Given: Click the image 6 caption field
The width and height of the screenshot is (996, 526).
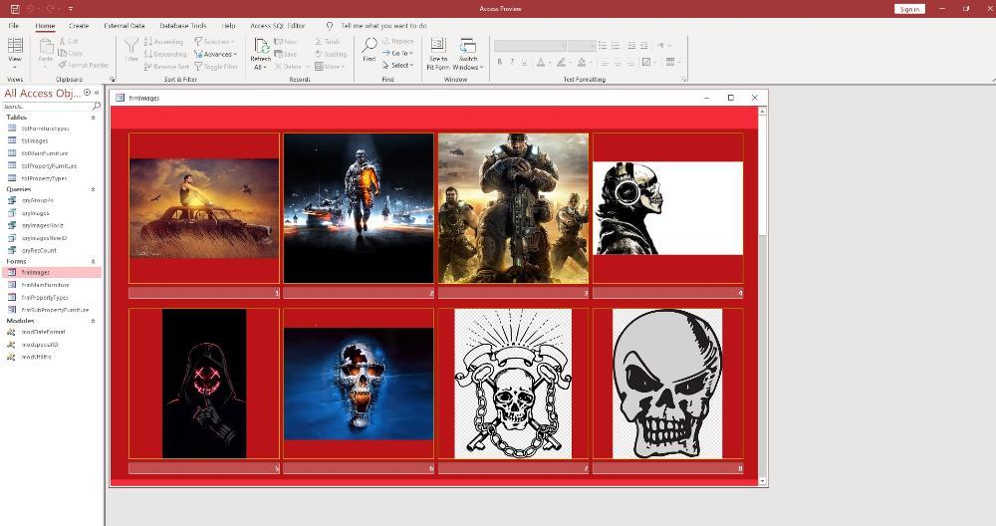Looking at the screenshot, I should tap(359, 469).
